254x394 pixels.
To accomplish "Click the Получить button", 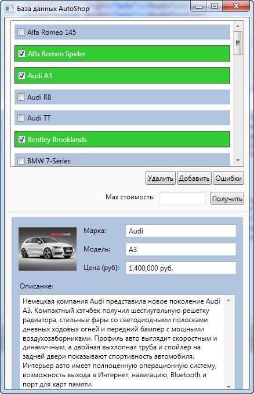I will (x=227, y=198).
